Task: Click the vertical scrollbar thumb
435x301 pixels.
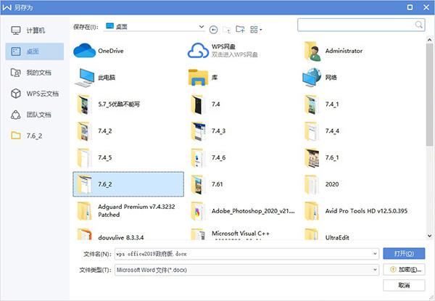Action: [429, 94]
